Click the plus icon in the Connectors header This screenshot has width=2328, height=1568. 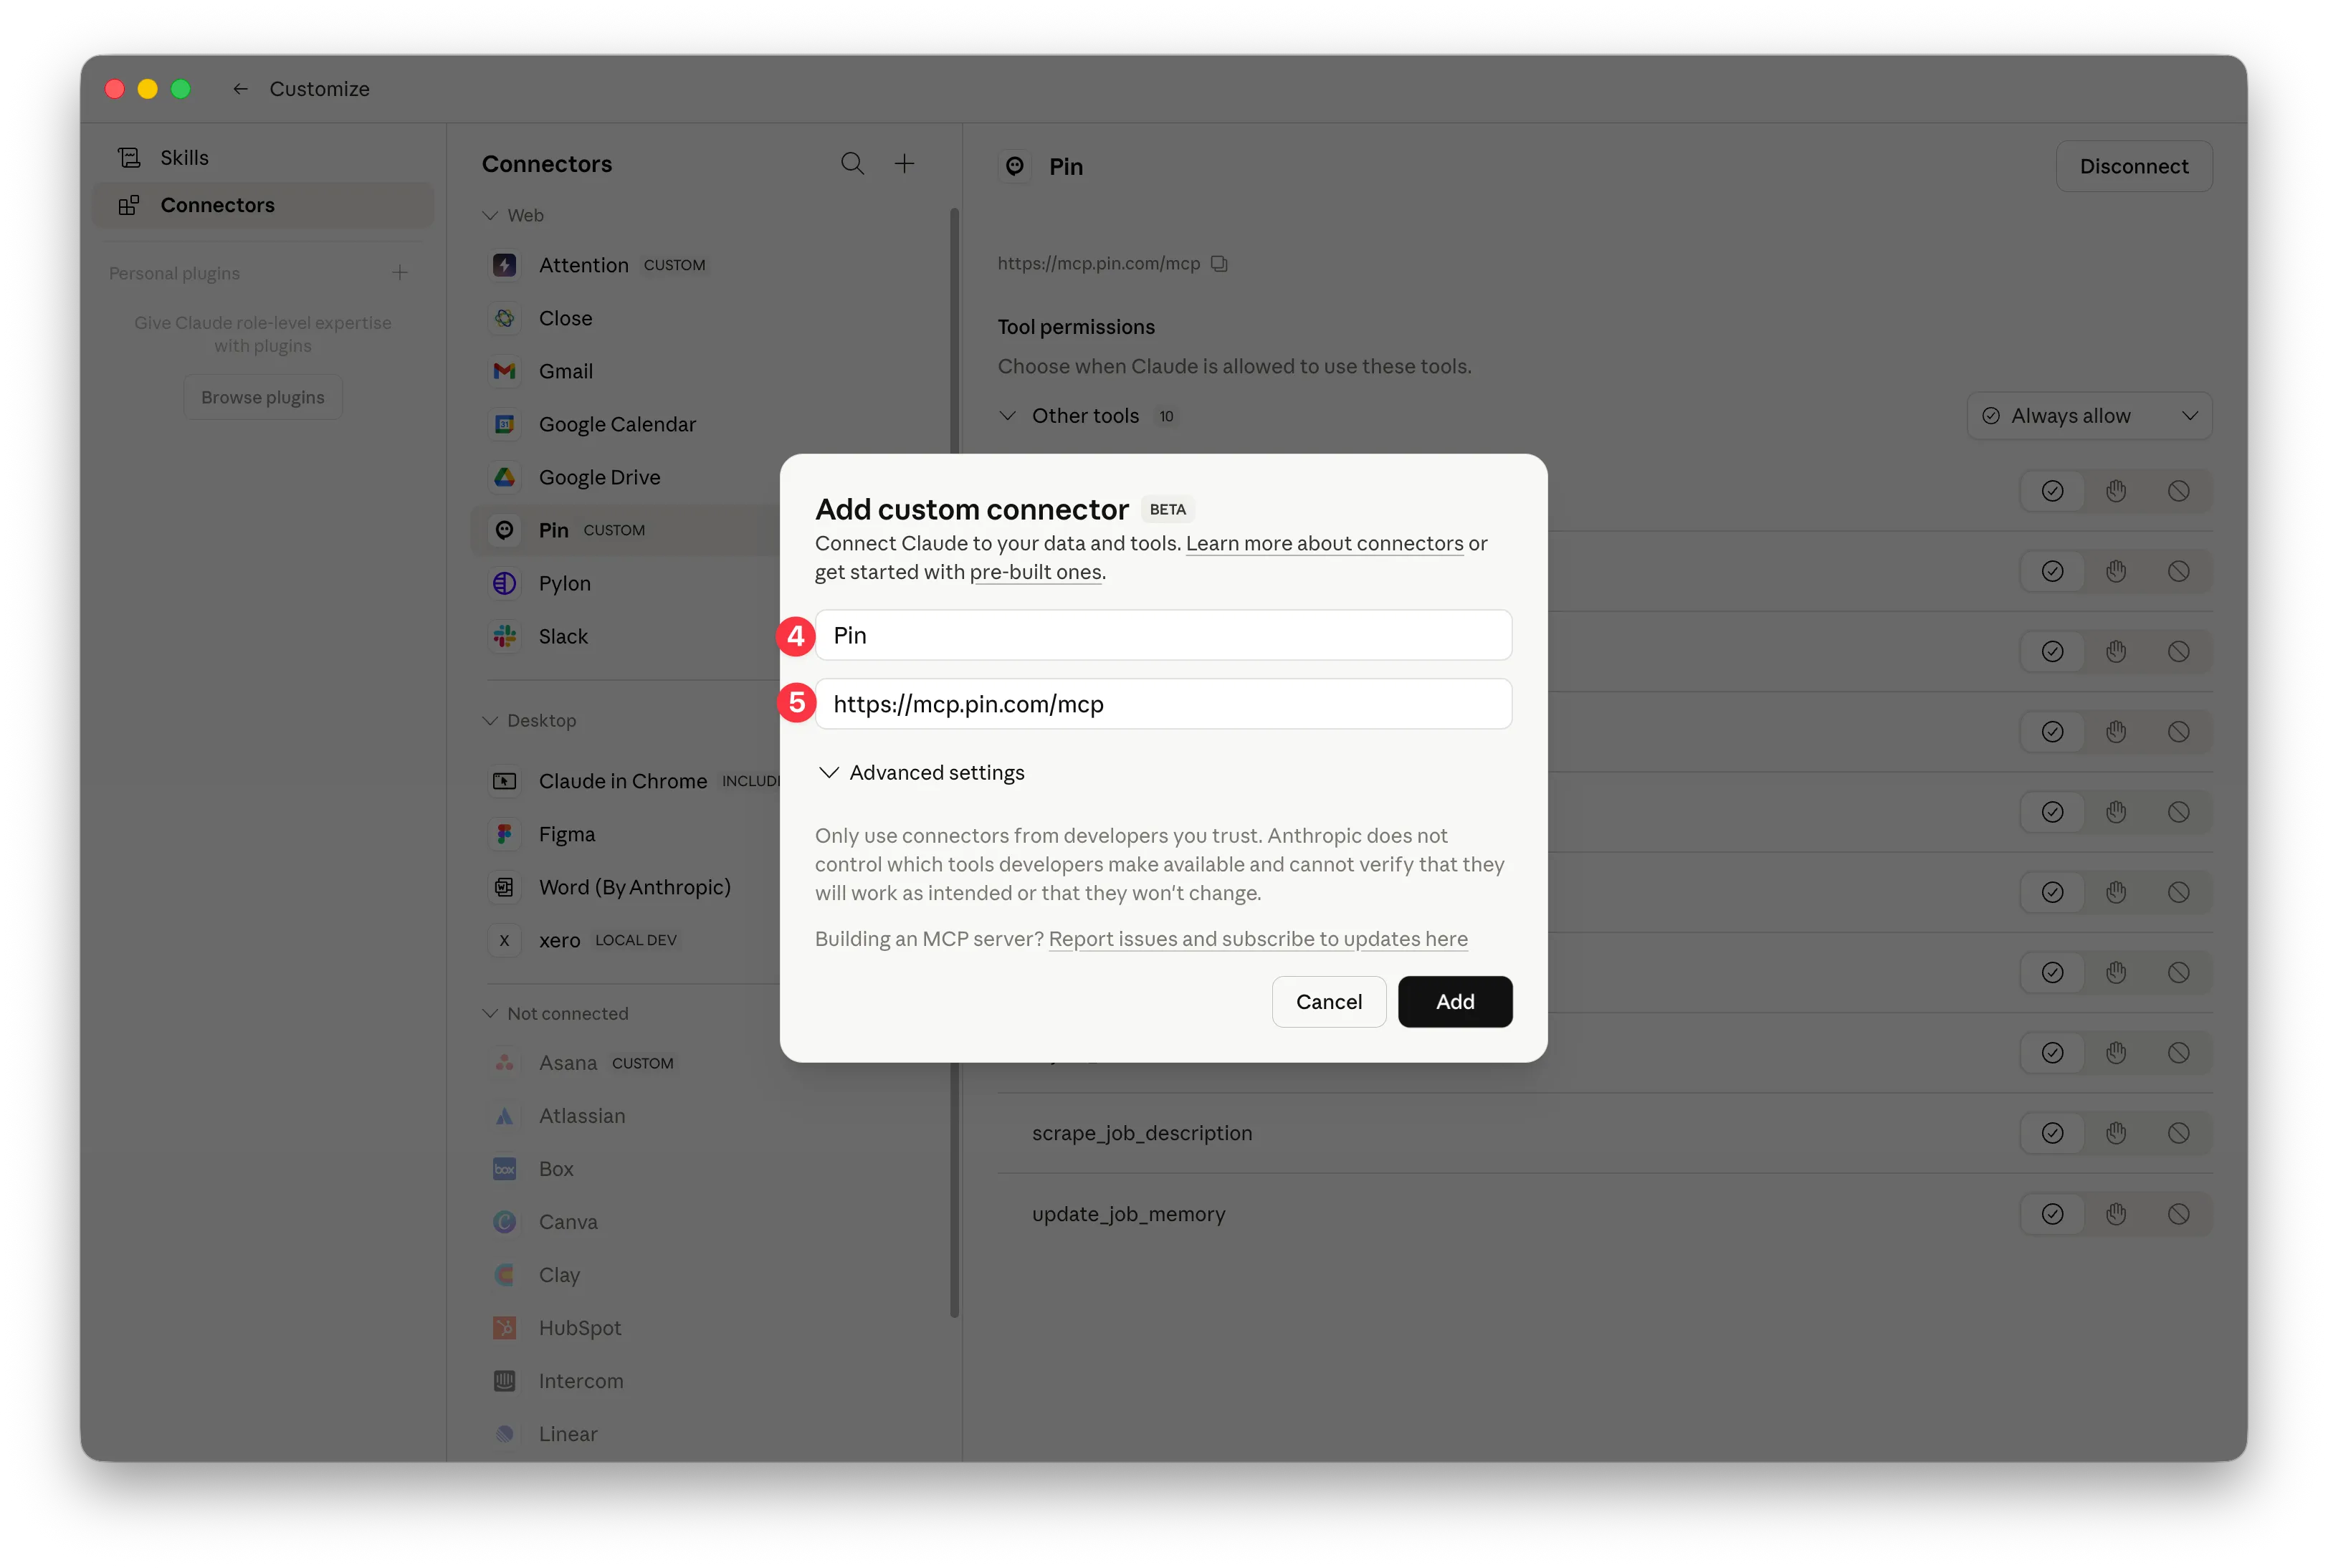[x=904, y=163]
